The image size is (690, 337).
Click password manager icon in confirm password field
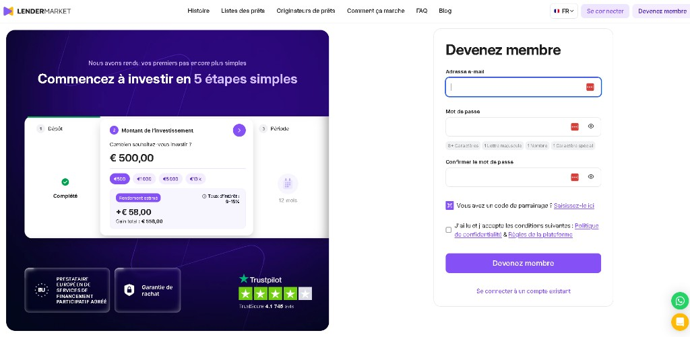click(575, 177)
